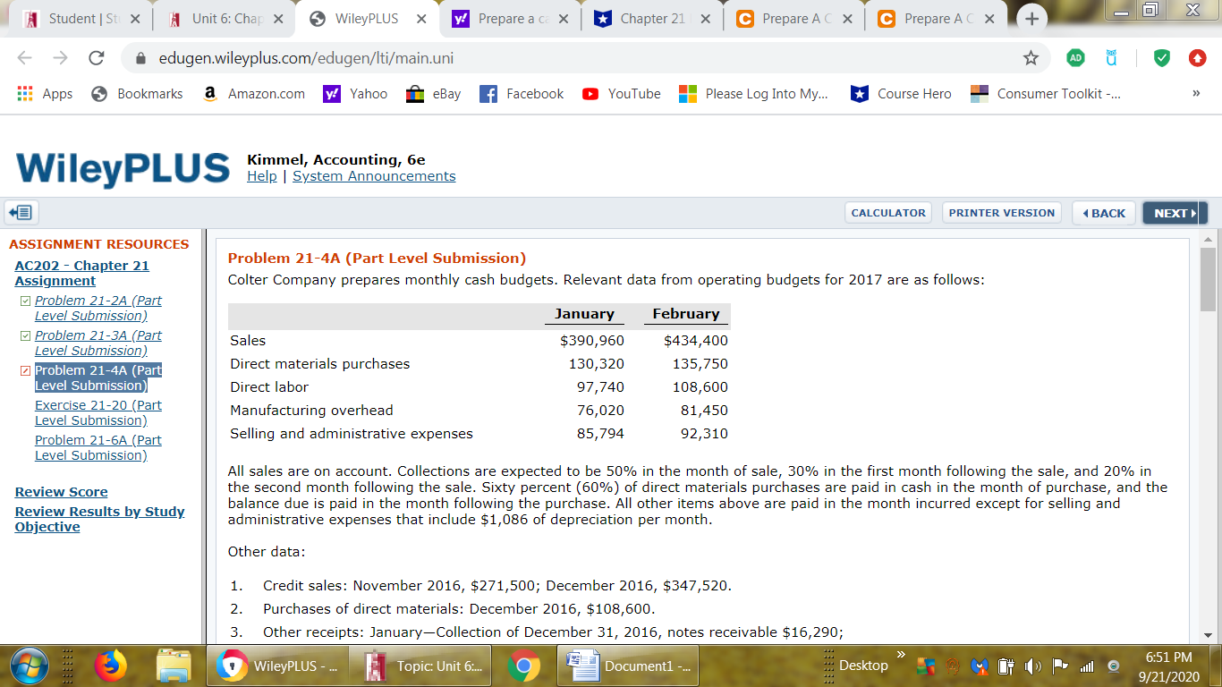Click the volume icon in the system tray
Image resolution: width=1222 pixels, height=687 pixels.
pyautogui.click(x=1032, y=666)
